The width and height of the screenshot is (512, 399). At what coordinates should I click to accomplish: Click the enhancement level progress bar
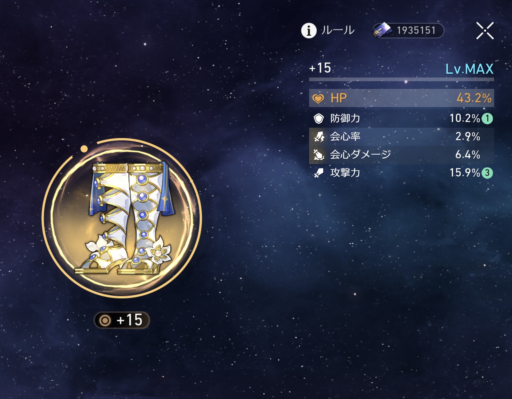(401, 80)
